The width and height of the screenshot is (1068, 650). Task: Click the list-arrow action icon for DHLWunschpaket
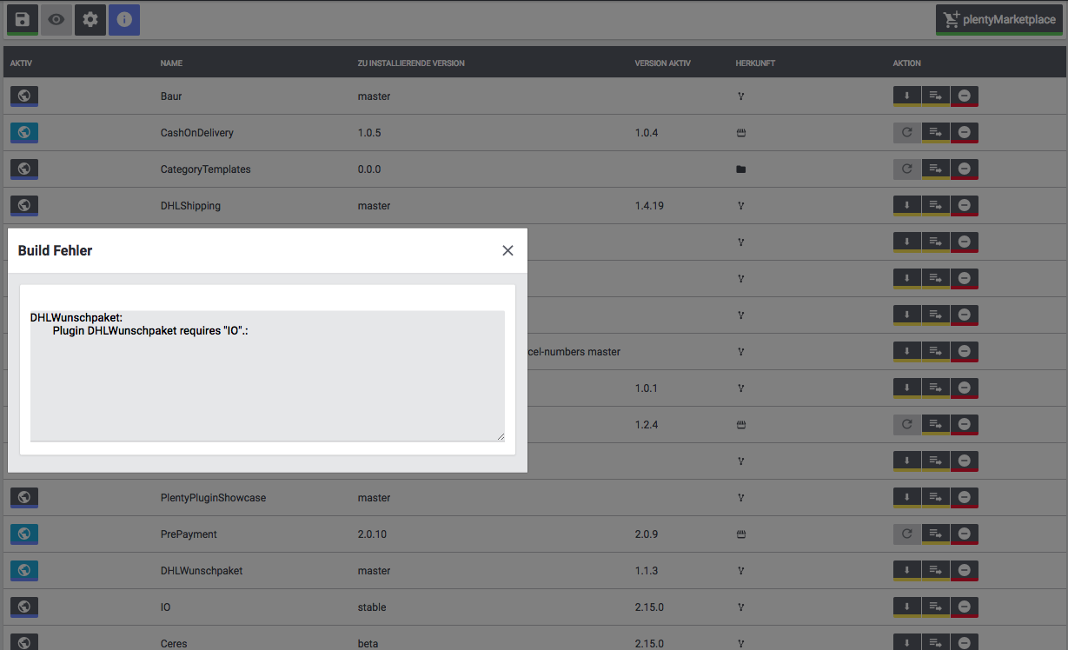(936, 571)
